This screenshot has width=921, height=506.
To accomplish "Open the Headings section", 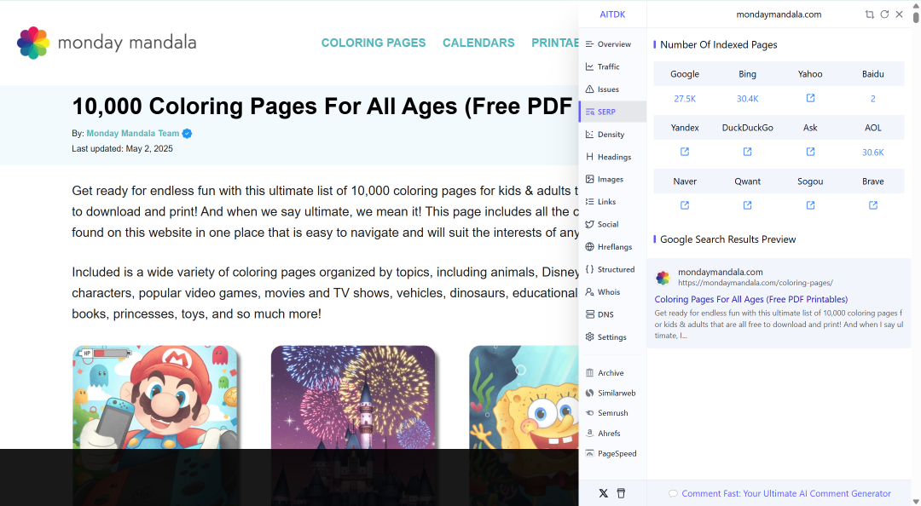I will 612,157.
